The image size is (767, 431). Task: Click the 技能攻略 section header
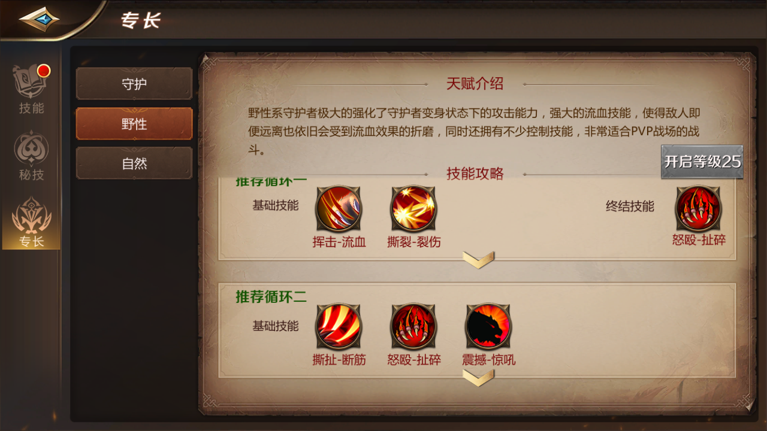(475, 174)
